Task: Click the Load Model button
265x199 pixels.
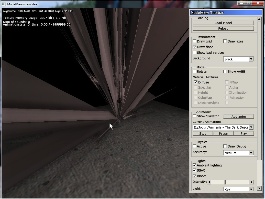Action: click(223, 23)
